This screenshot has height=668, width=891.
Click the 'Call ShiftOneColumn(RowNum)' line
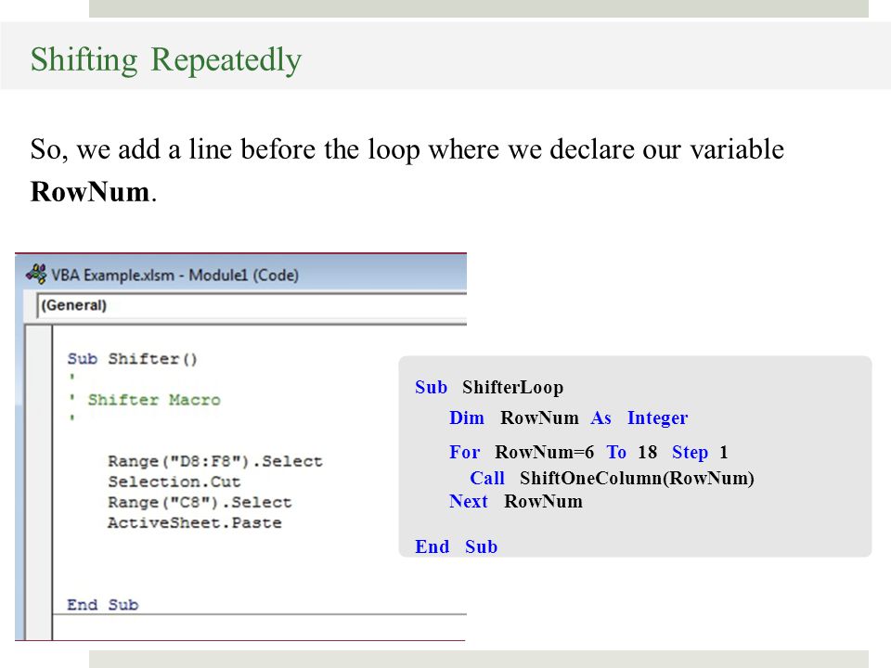612,479
